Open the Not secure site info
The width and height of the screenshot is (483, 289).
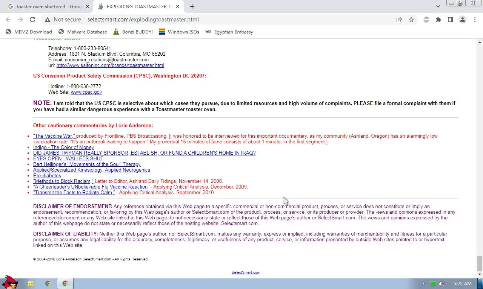point(63,20)
